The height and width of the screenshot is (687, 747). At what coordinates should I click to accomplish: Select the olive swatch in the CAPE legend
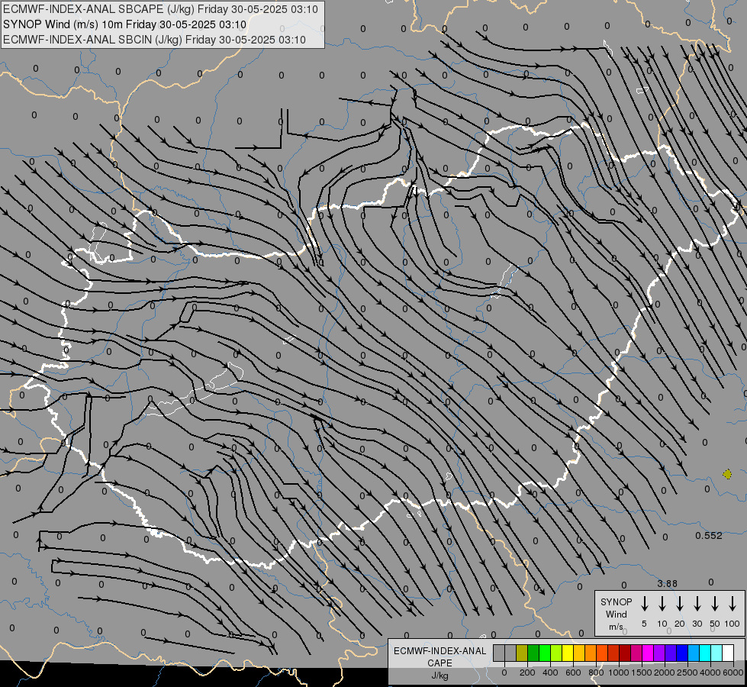(522, 653)
